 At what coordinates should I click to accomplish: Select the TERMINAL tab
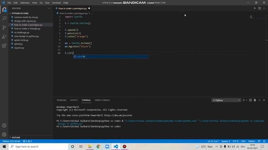point(86,100)
